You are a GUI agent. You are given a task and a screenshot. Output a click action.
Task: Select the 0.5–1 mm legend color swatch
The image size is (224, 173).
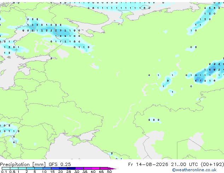click(x=14, y=168)
